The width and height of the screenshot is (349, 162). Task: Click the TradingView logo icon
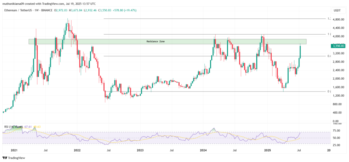pos(4,158)
